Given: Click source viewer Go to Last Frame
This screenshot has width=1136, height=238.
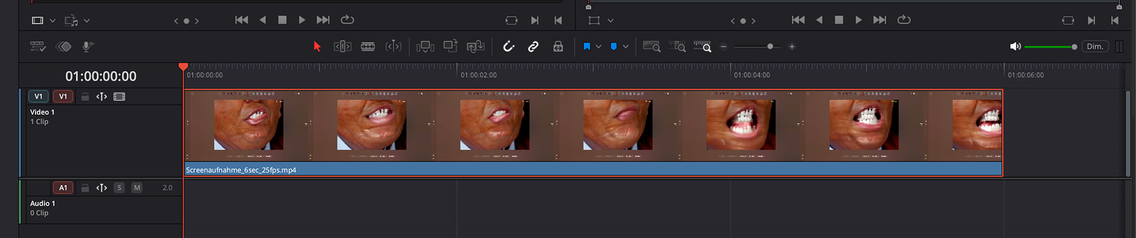Looking at the screenshot, I should pos(323,20).
